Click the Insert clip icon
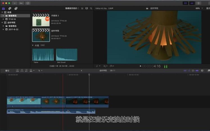The image size is (210, 131). [22, 70]
